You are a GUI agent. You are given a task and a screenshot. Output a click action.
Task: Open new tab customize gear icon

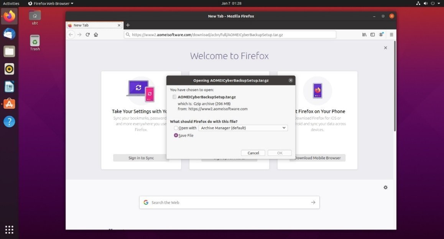tap(385, 187)
